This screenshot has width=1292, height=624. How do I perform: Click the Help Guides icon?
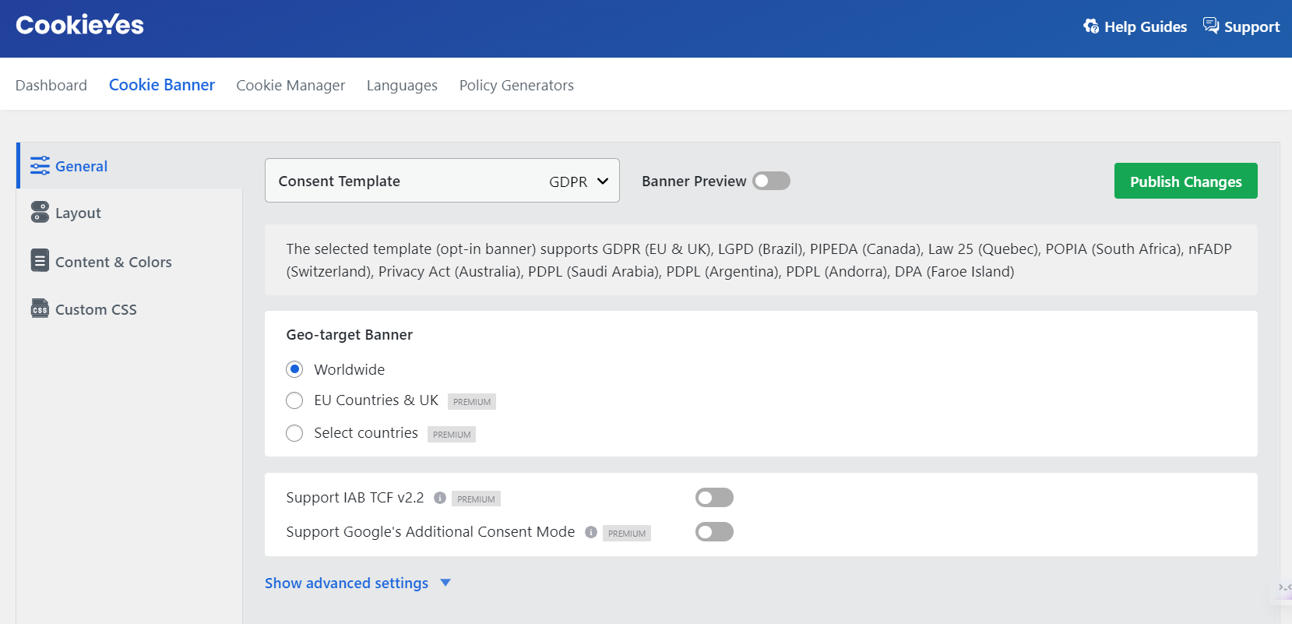[1091, 26]
